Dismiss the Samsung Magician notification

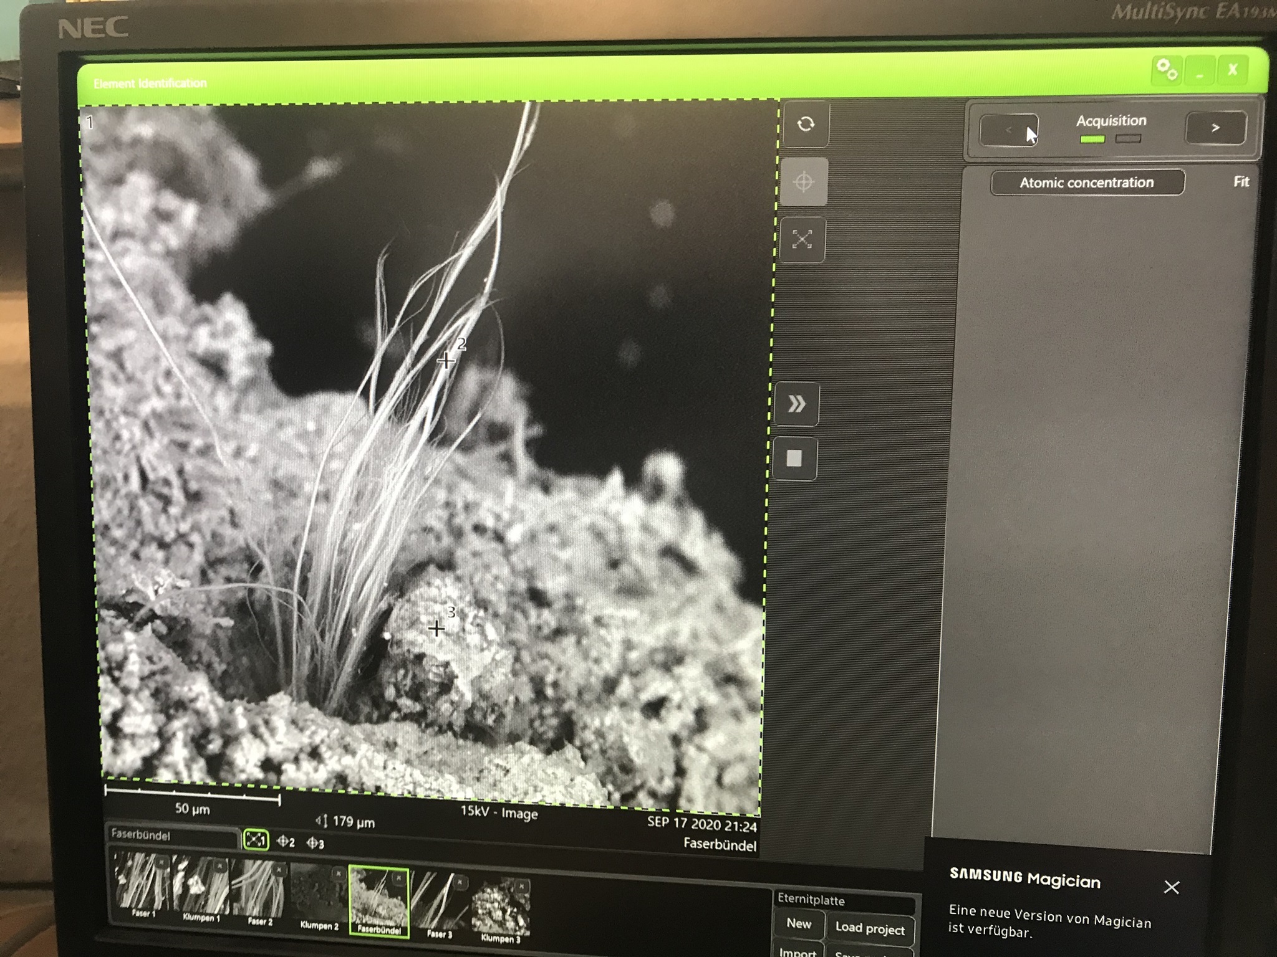(x=1172, y=887)
